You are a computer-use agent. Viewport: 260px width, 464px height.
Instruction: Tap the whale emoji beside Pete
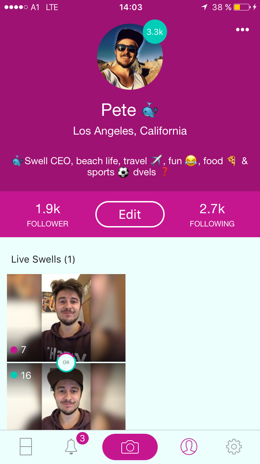pyautogui.click(x=150, y=110)
